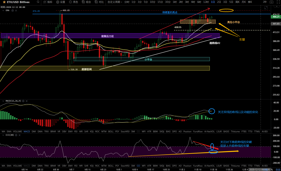Toggle the 亮色 light theme
281x171 pixels.
73,2
